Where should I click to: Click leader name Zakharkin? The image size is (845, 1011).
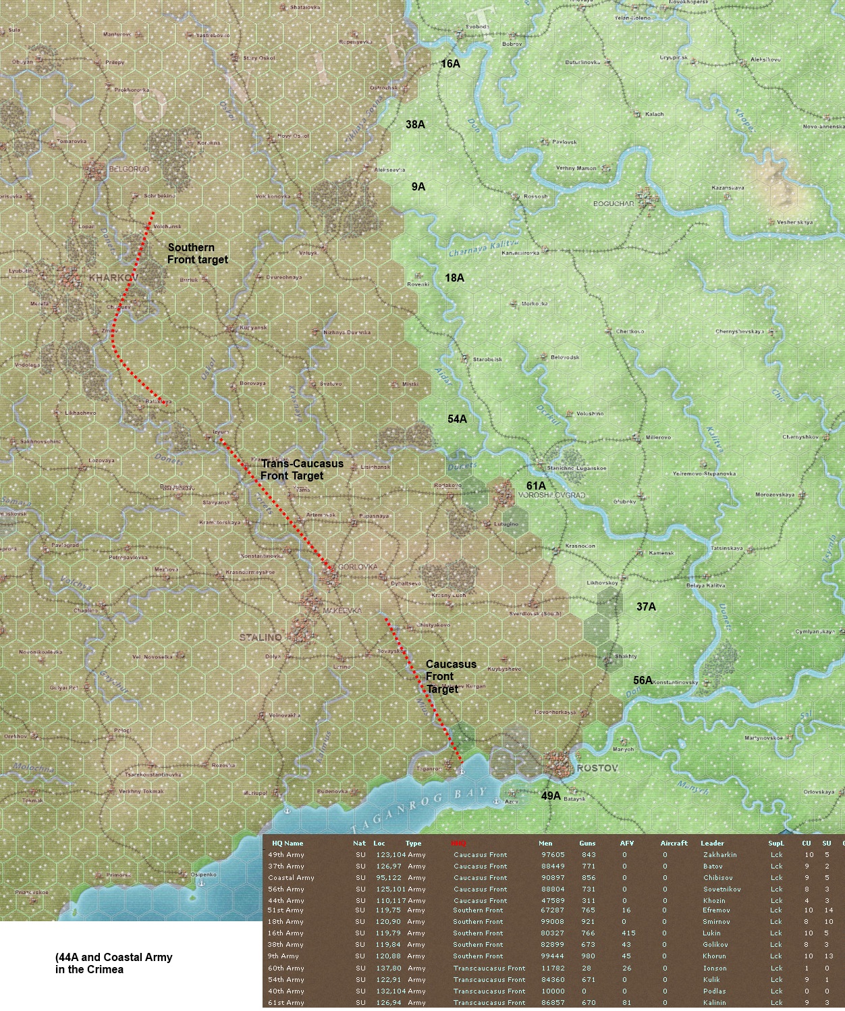point(719,854)
